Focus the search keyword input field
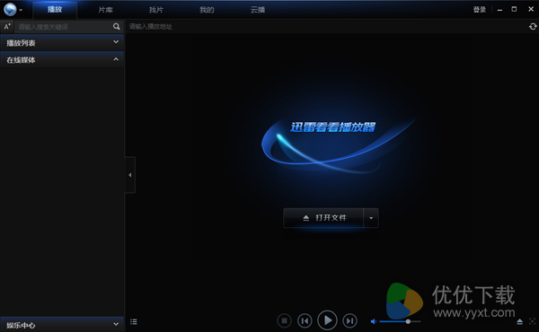 [64, 26]
